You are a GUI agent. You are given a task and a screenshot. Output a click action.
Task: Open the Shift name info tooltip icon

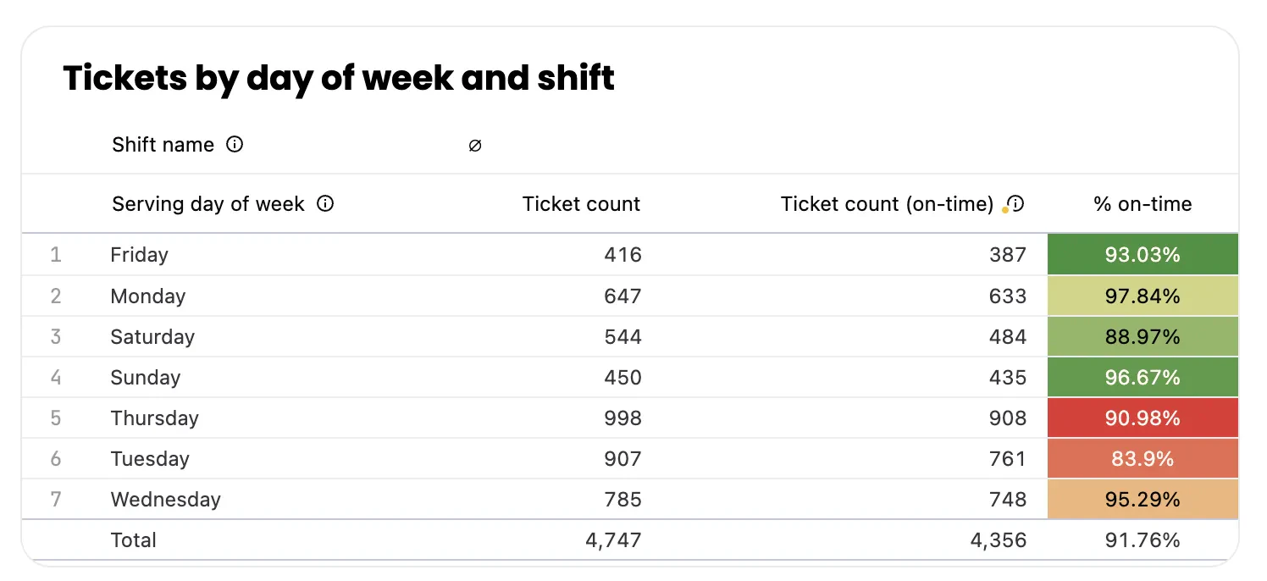click(x=235, y=144)
